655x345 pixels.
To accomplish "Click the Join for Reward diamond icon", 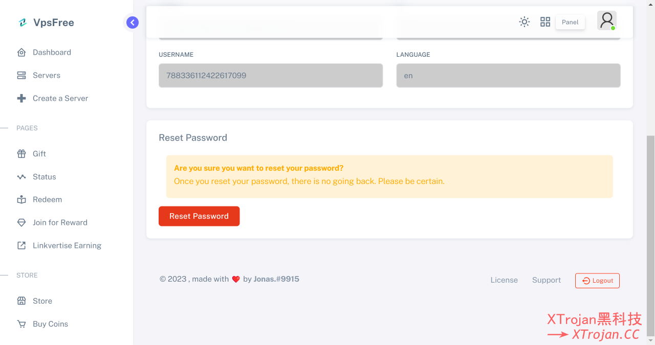I will click(21, 222).
